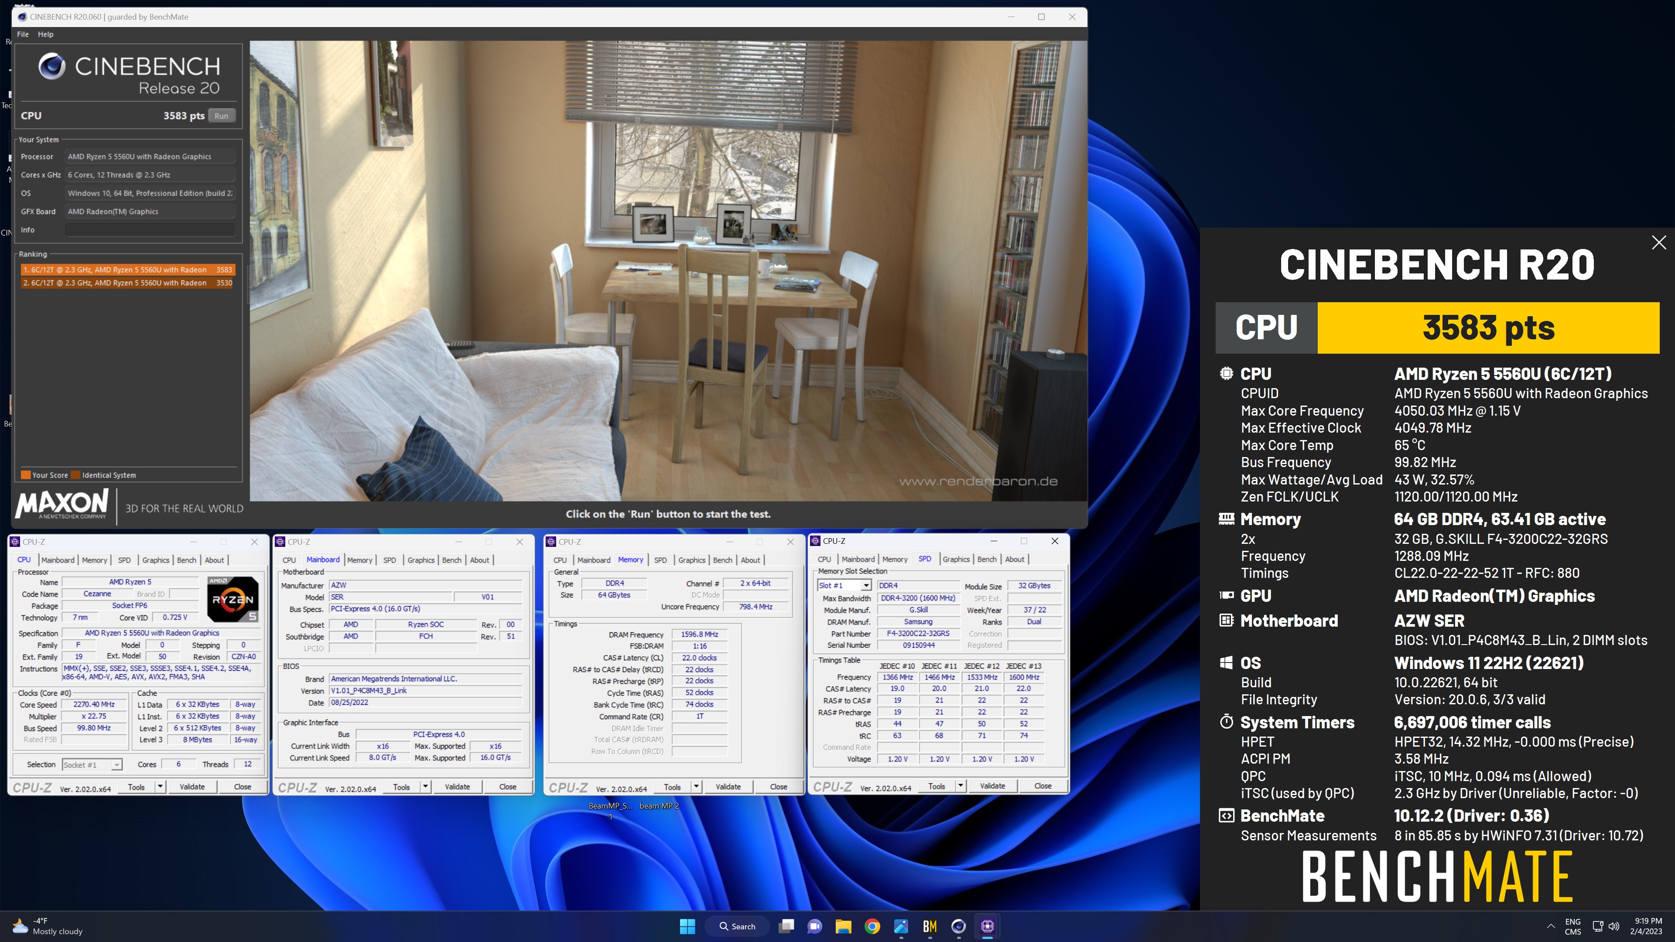1675x942 pixels.
Task: Select beam MP 2 desktop shortcut
Action: (x=659, y=806)
